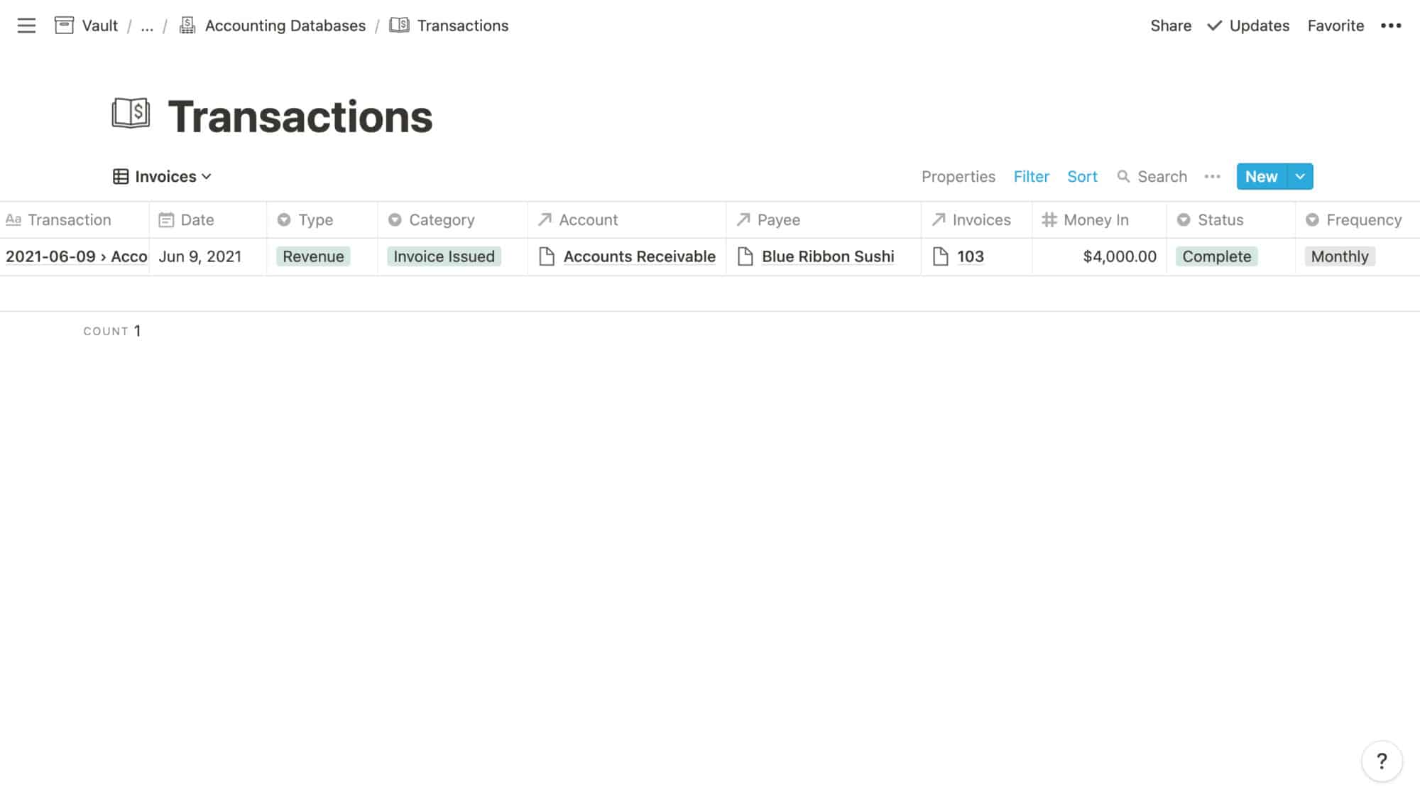Click the page icon next to Accounts Receivable
The height and width of the screenshot is (799, 1420).
pyautogui.click(x=547, y=256)
